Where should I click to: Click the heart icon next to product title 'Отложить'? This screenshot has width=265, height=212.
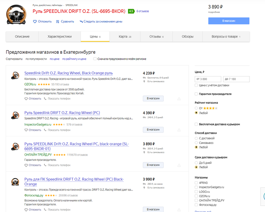tap(35, 22)
